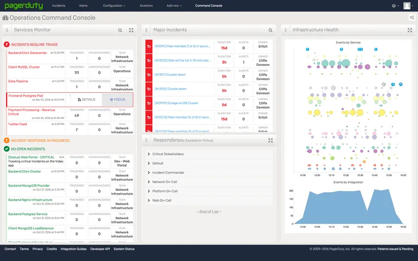Open the Privacy footer link
Viewport: 418px width, 261px height.
tap(38, 249)
